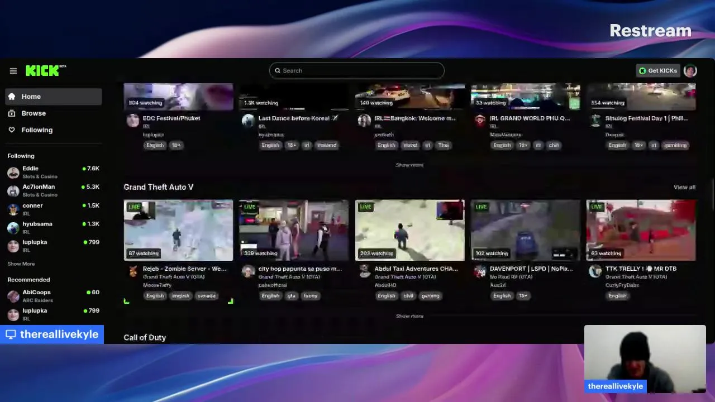Screen dimensions: 715x402
Task: Open hyubsama's avatar in Following
Action: point(13,227)
